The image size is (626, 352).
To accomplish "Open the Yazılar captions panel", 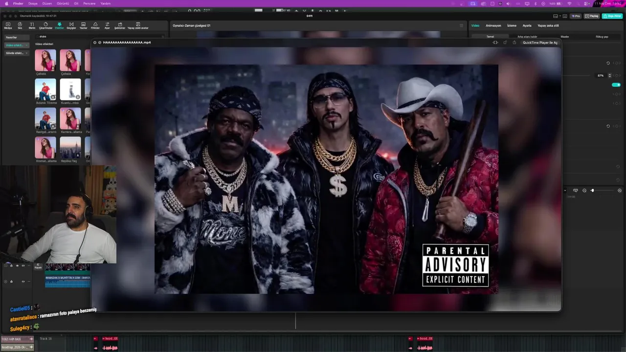I will point(83,25).
